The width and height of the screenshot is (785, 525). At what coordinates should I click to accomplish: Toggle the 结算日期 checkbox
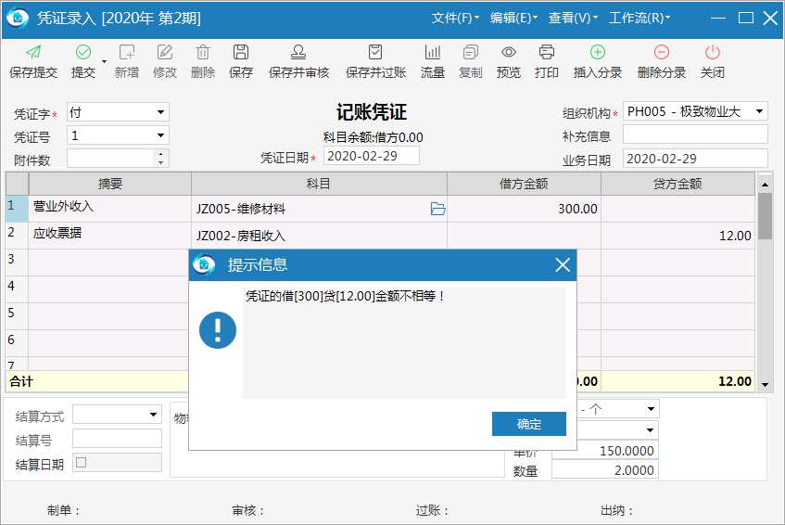coord(82,462)
